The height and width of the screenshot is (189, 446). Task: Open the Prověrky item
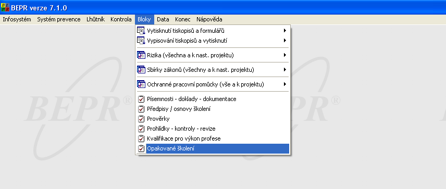213,119
